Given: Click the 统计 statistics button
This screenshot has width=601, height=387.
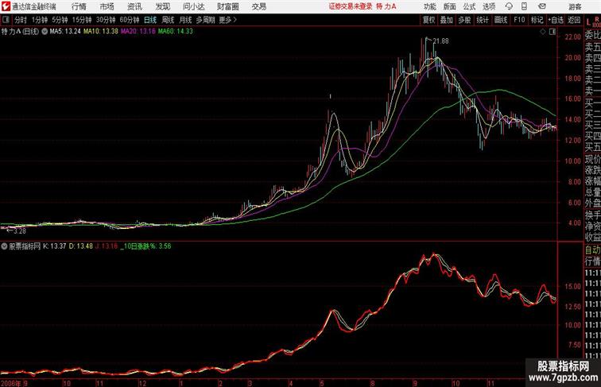Looking at the screenshot, I should (x=483, y=20).
